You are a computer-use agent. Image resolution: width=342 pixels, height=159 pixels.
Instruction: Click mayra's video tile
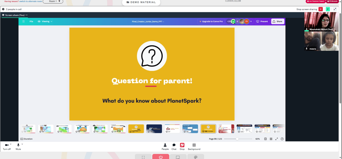coord(321,41)
